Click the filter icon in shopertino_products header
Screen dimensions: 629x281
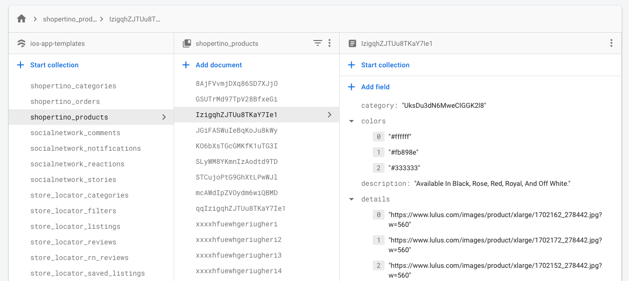coord(317,43)
